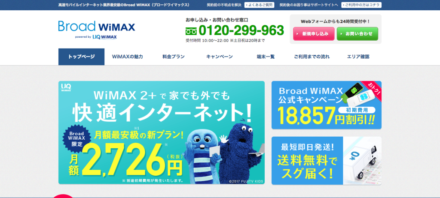
Task: Open the エリア確認 menu item
Action: coord(358,57)
